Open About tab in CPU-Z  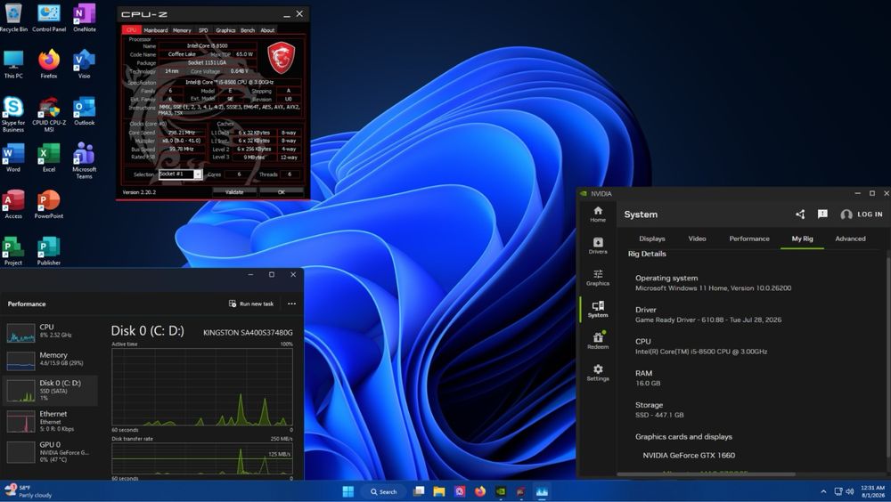pos(267,30)
